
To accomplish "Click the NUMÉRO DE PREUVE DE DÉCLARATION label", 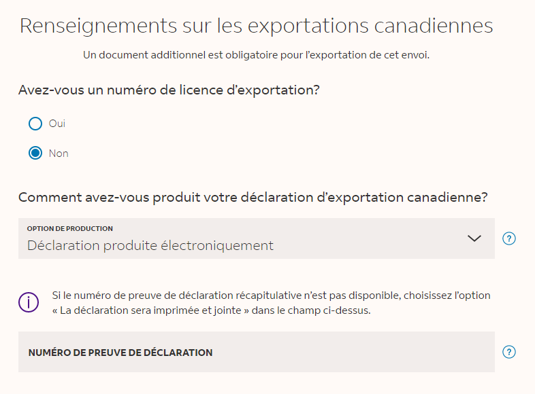I will pos(120,353).
